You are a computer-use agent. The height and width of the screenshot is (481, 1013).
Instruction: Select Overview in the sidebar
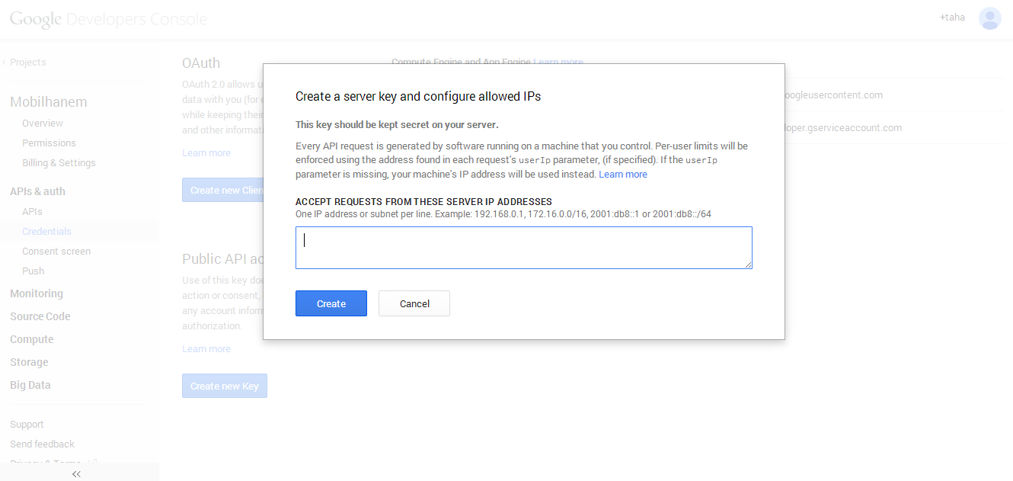43,123
